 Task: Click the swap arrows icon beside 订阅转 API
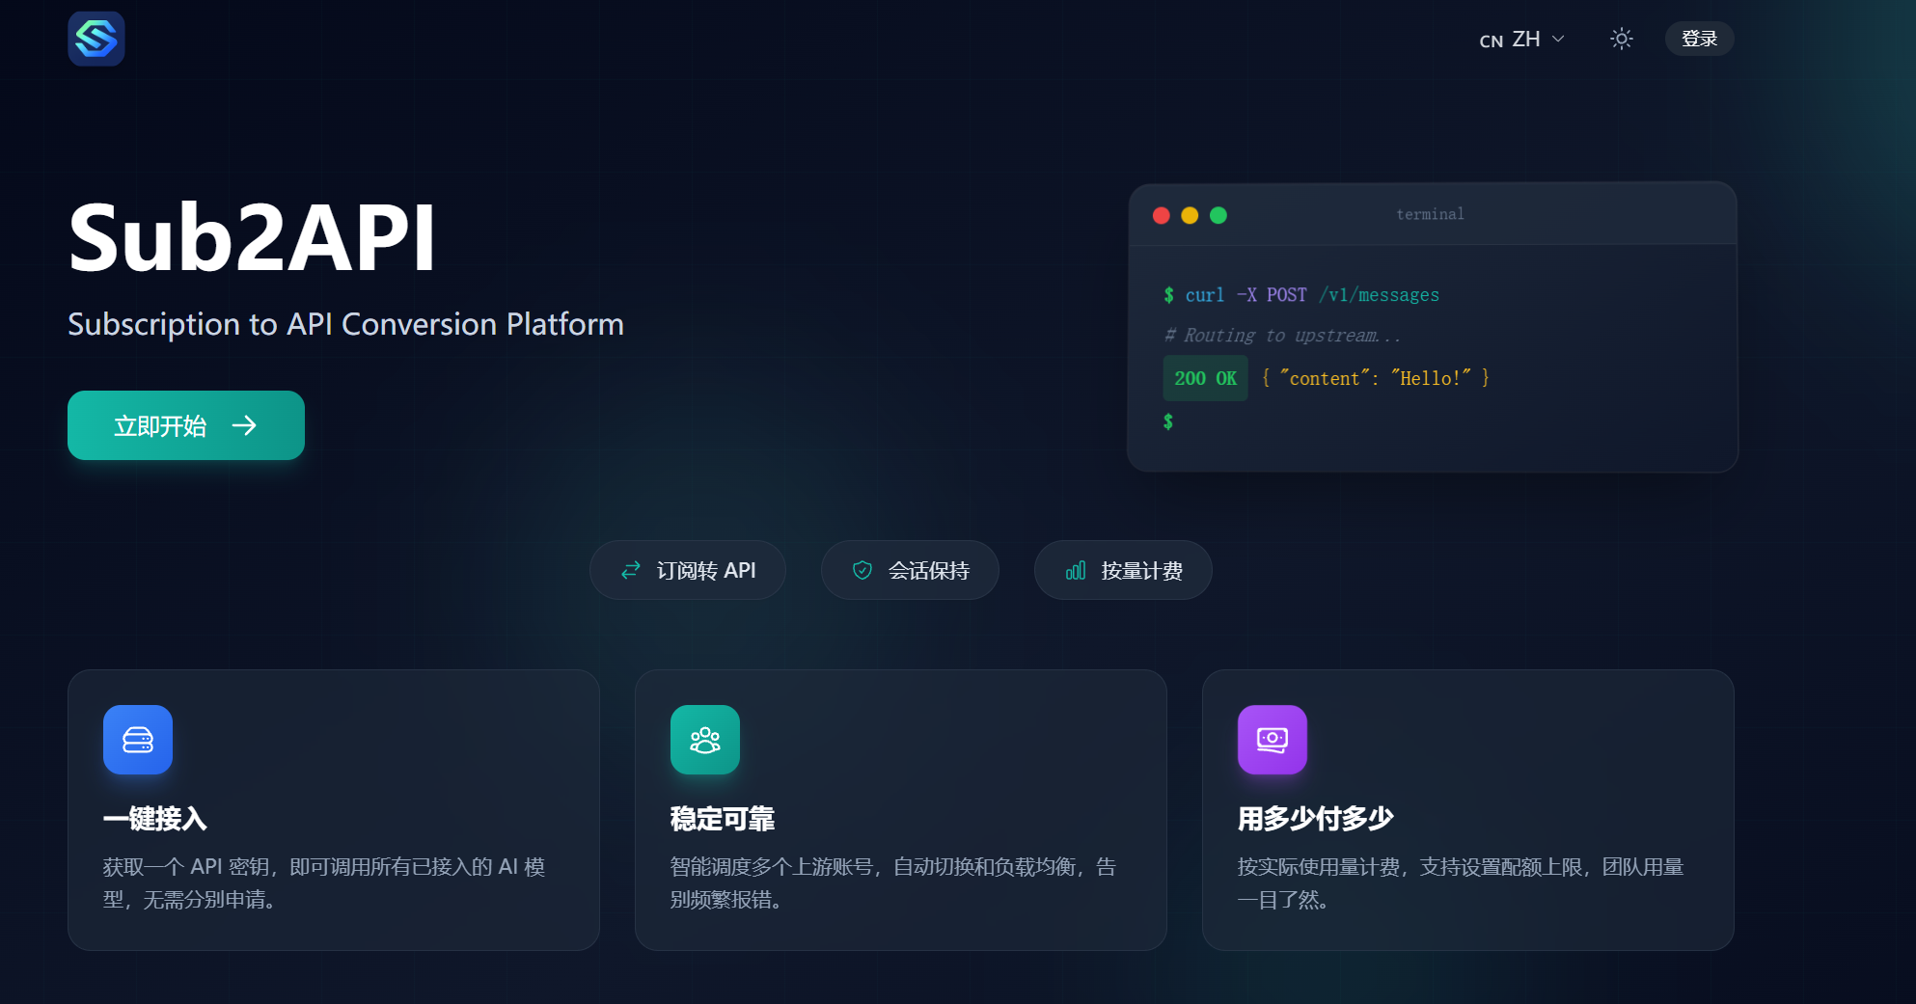coord(631,571)
